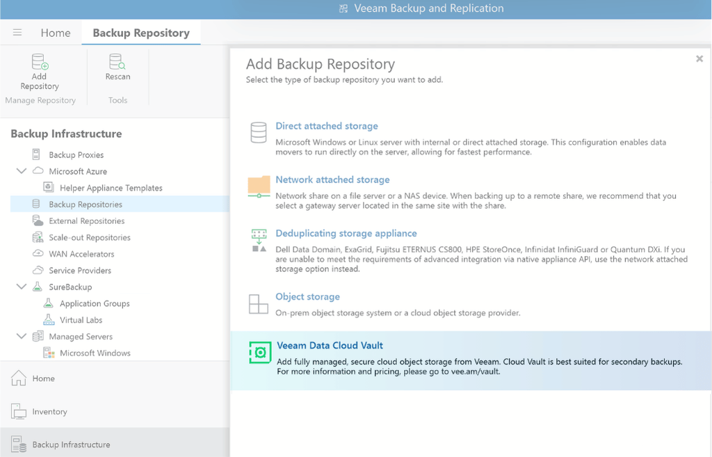Click the Microsoft Azure cloud icon
Image resolution: width=712 pixels, height=457 pixels.
click(38, 171)
